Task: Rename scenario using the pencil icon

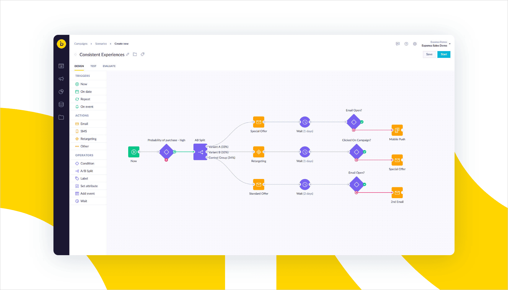Action: [128, 54]
